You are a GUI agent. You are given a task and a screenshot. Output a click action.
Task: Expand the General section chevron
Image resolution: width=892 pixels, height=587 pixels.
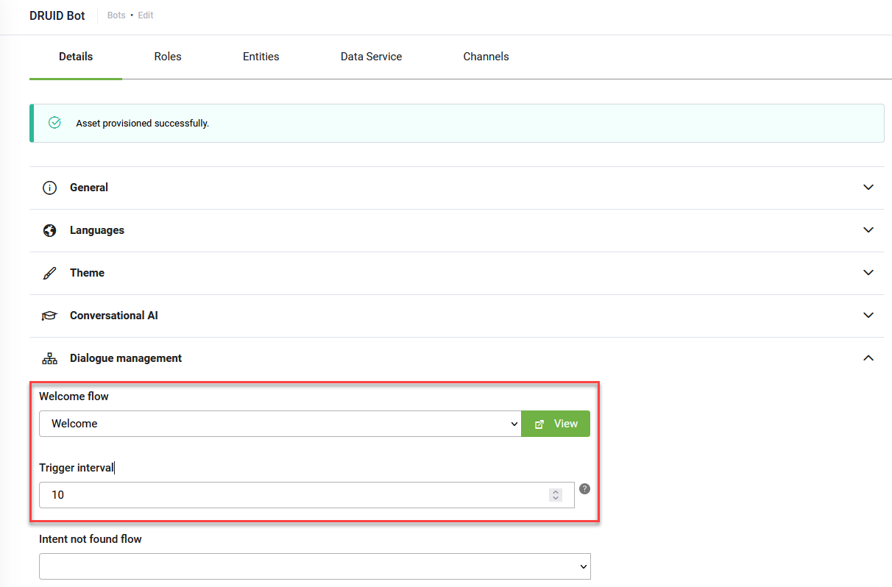[x=868, y=188]
